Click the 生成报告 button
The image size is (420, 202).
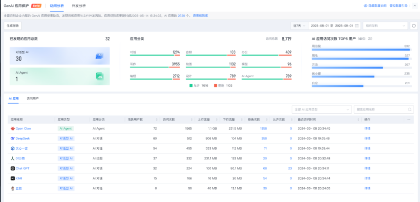(x=12, y=25)
